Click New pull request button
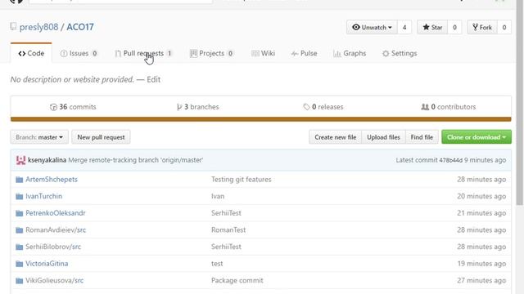The image size is (524, 294). pos(101,137)
